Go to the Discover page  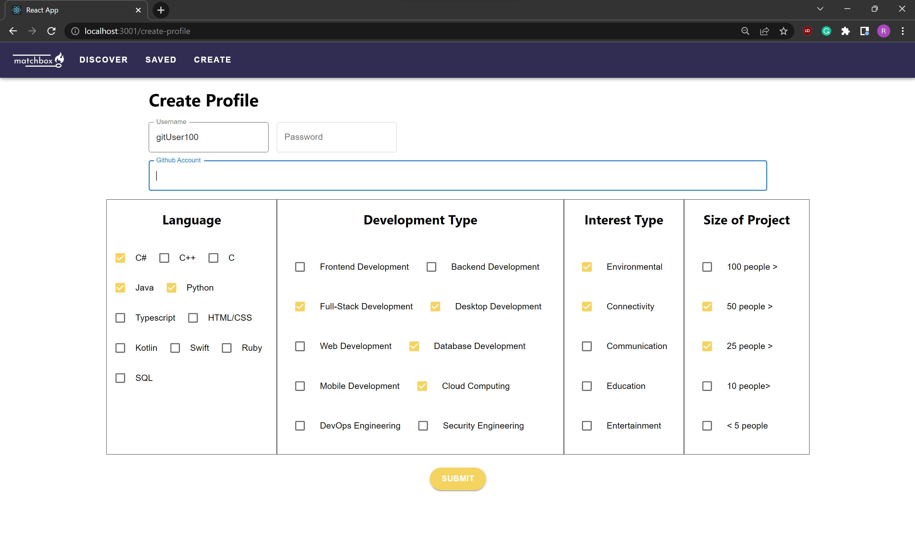[103, 60]
